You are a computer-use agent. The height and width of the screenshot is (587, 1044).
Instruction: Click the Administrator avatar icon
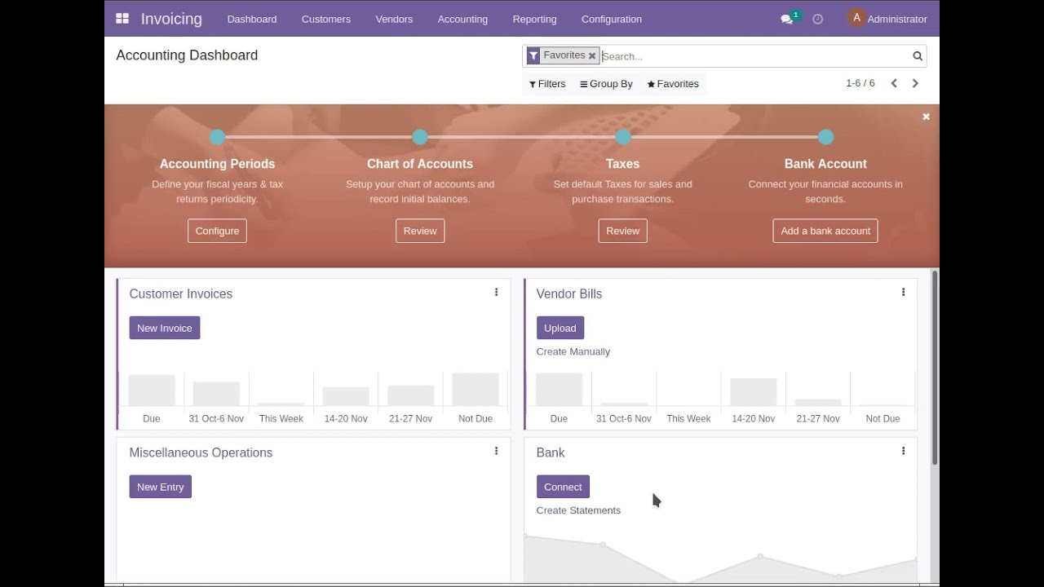pyautogui.click(x=856, y=18)
